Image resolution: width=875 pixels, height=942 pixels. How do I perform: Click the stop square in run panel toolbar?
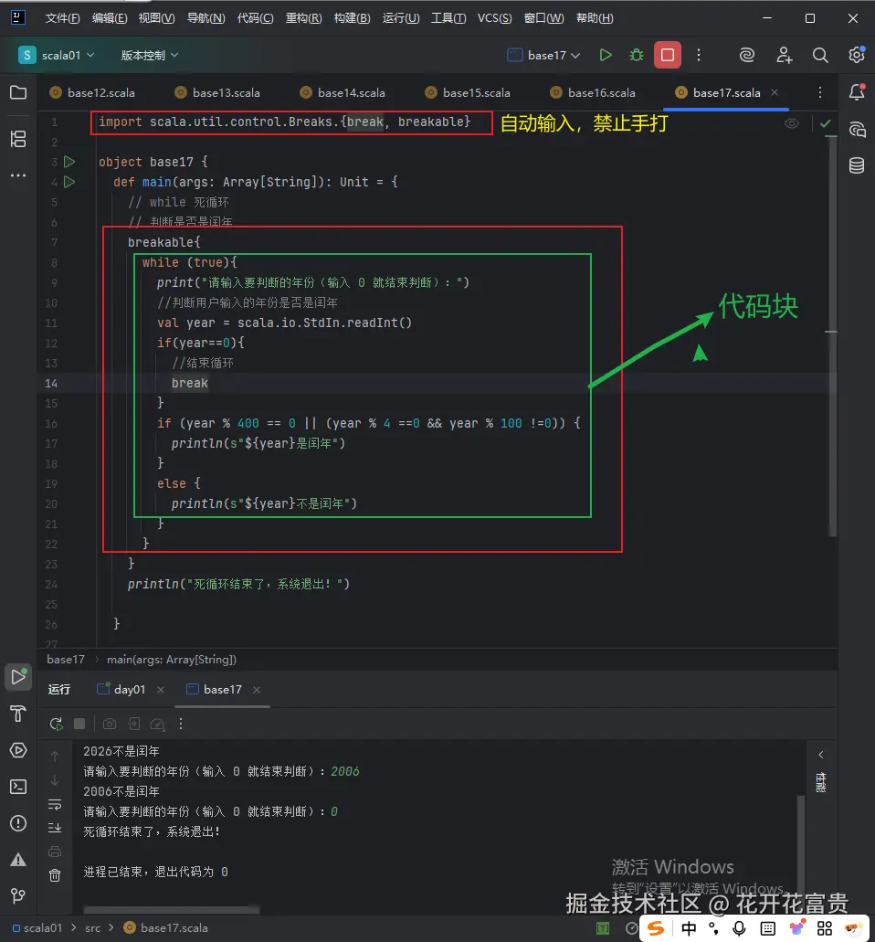(x=79, y=724)
